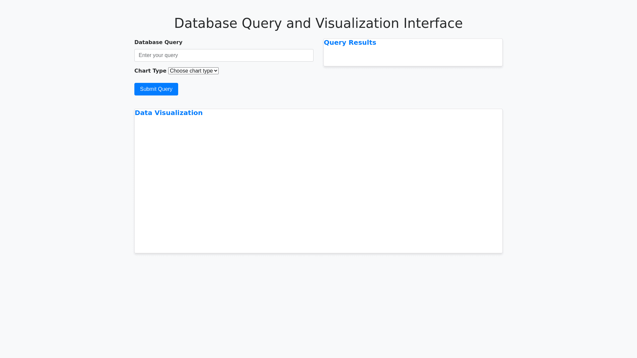Click the word 'Database' in the page title
This screenshot has width=637, height=358.
click(206, 23)
